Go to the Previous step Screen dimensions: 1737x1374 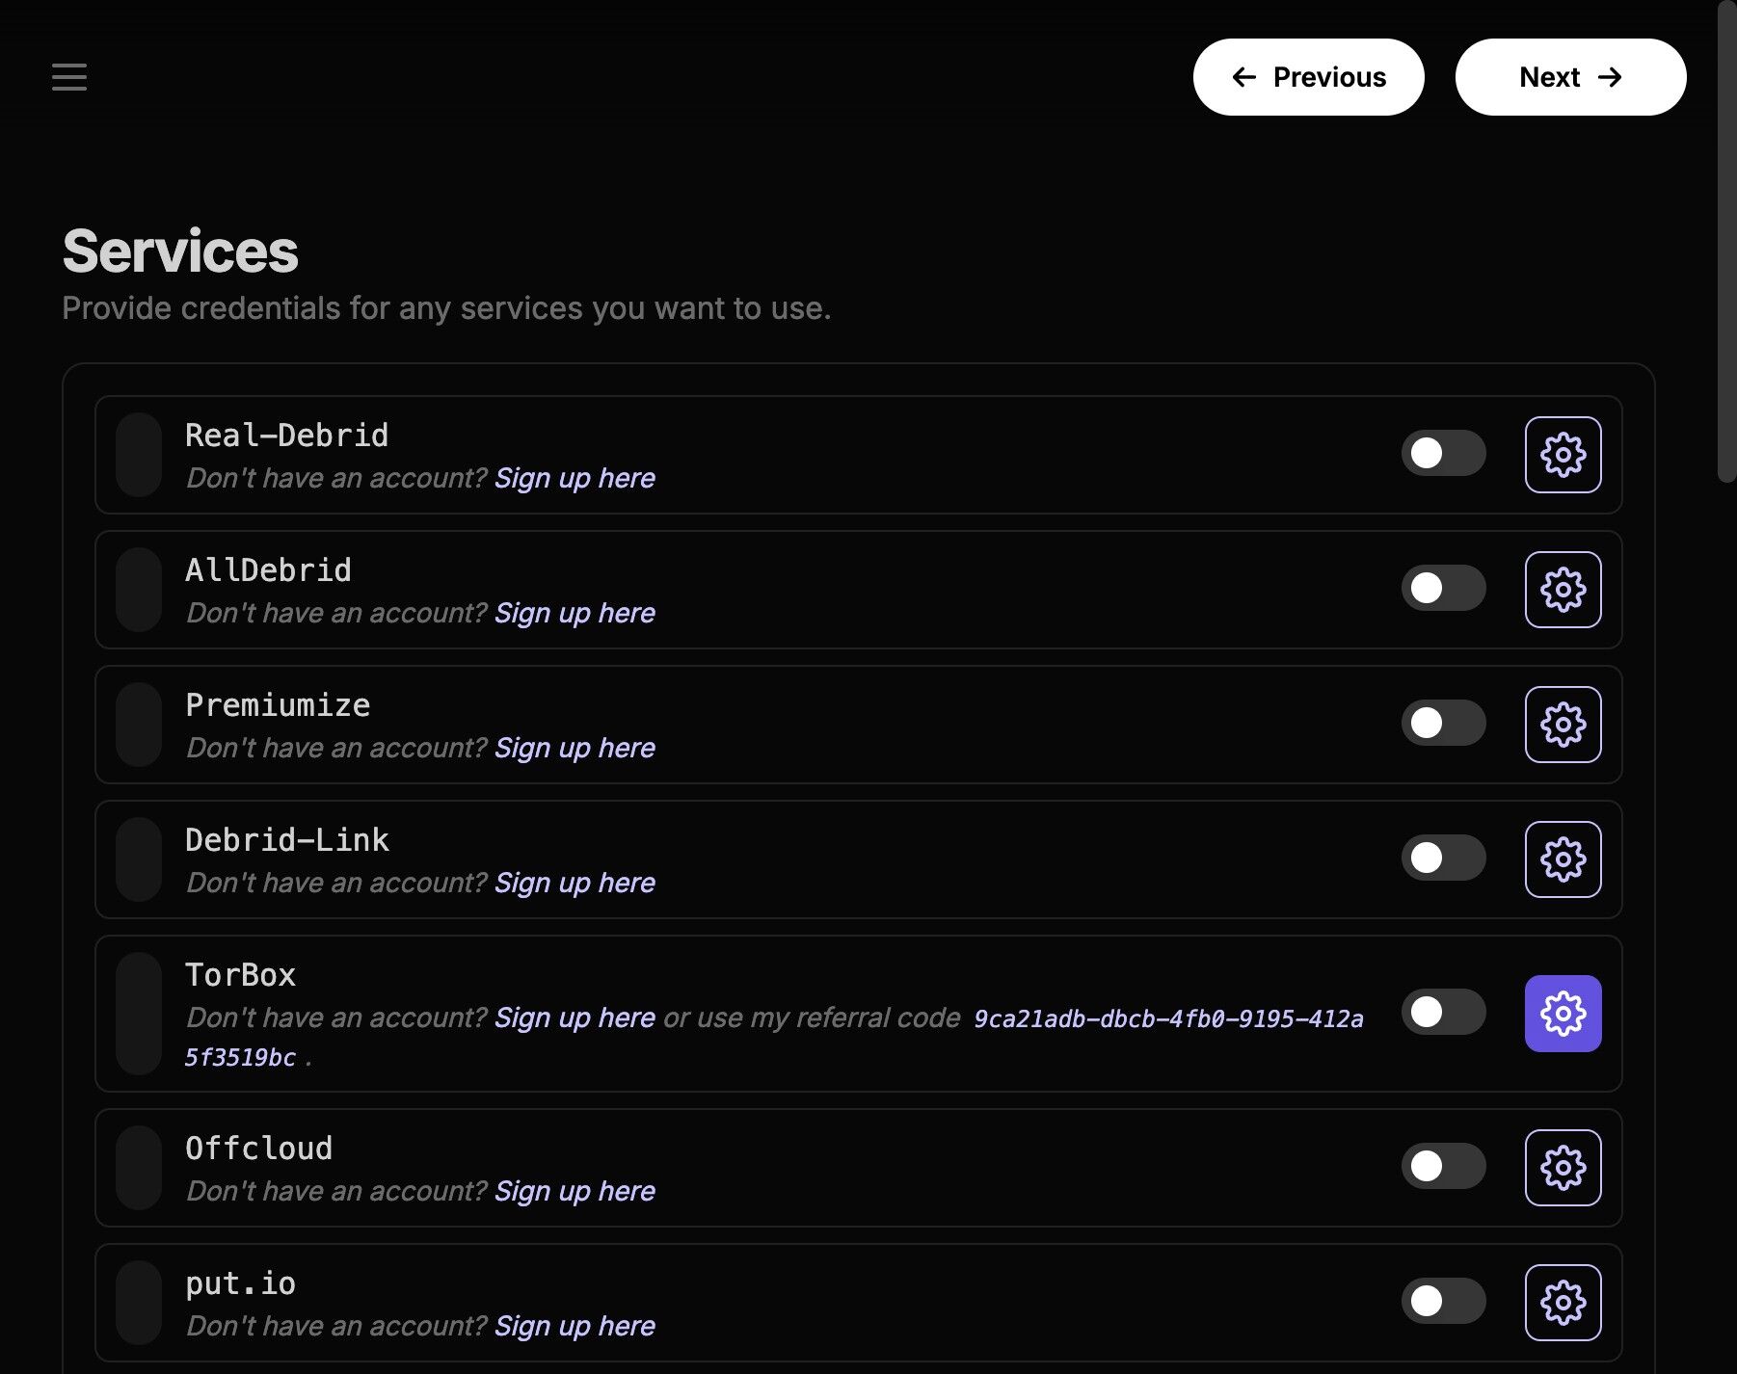[x=1308, y=77]
